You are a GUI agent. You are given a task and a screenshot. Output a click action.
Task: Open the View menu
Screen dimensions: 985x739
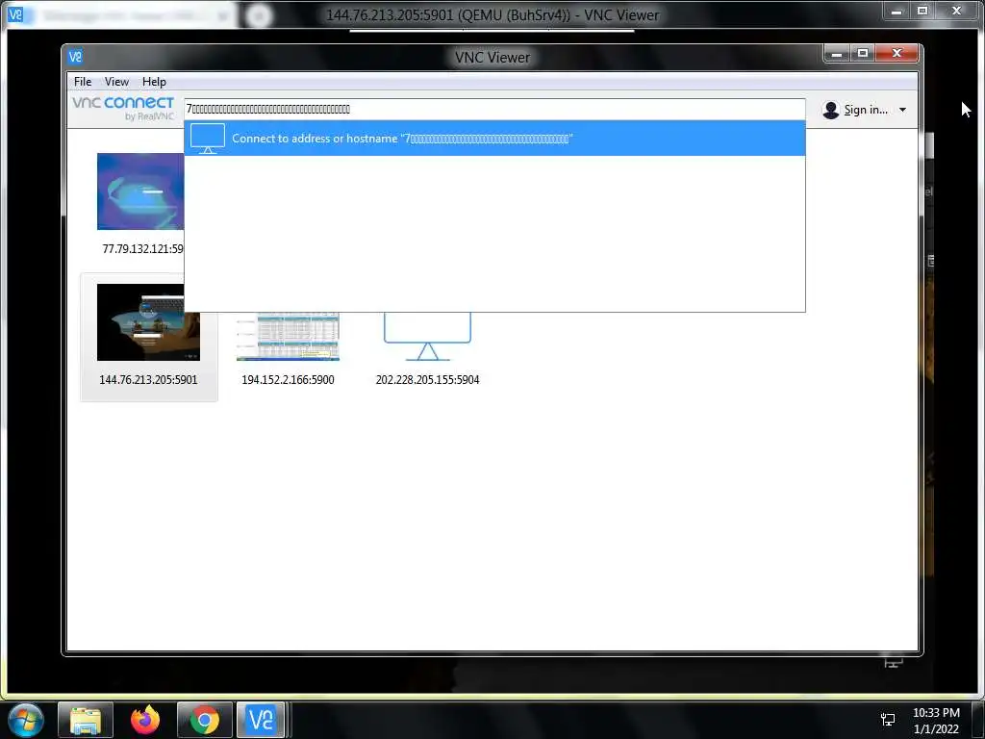[116, 82]
